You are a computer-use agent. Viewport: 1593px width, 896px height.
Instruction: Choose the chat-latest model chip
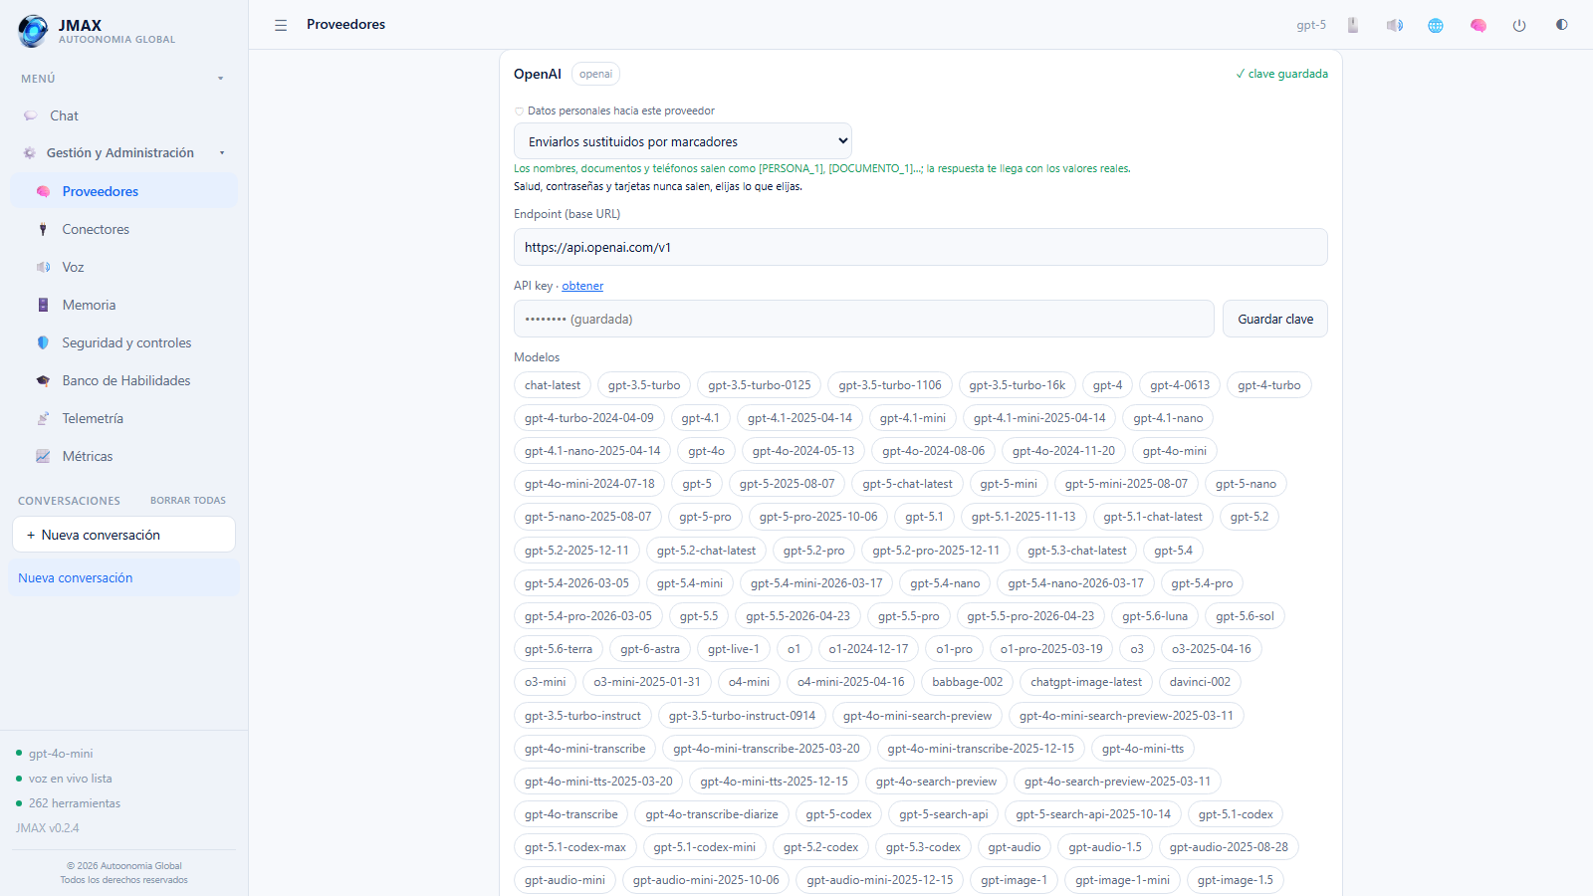[x=553, y=385]
